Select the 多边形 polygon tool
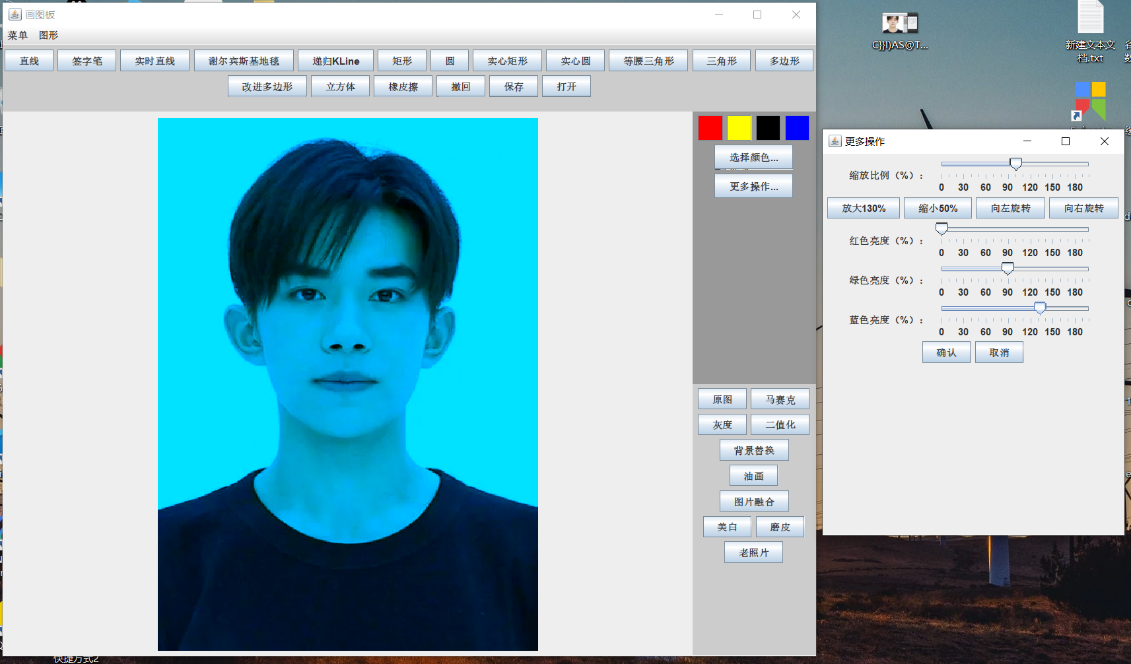Image resolution: width=1131 pixels, height=664 pixels. point(784,61)
